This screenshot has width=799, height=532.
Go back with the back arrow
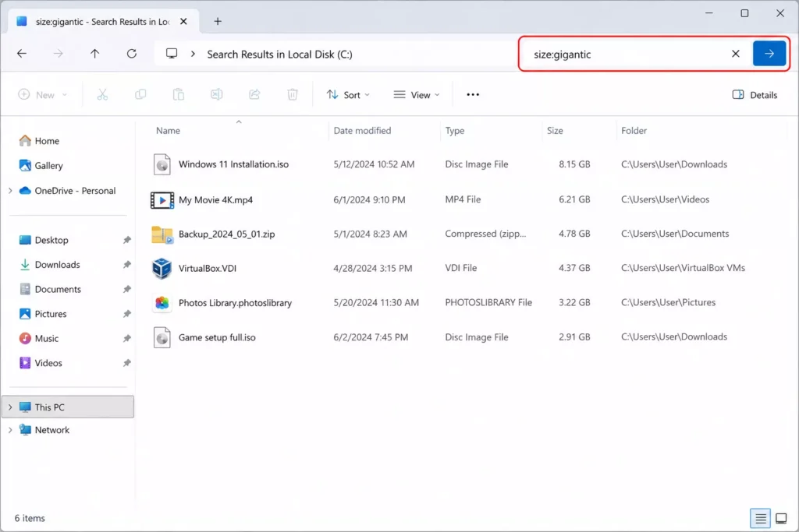(21, 54)
